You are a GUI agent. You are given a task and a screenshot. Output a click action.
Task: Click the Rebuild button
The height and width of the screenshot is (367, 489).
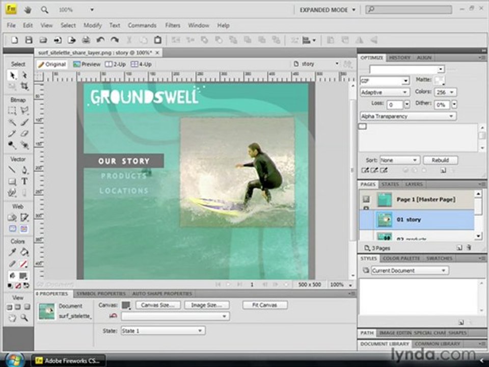[440, 160]
